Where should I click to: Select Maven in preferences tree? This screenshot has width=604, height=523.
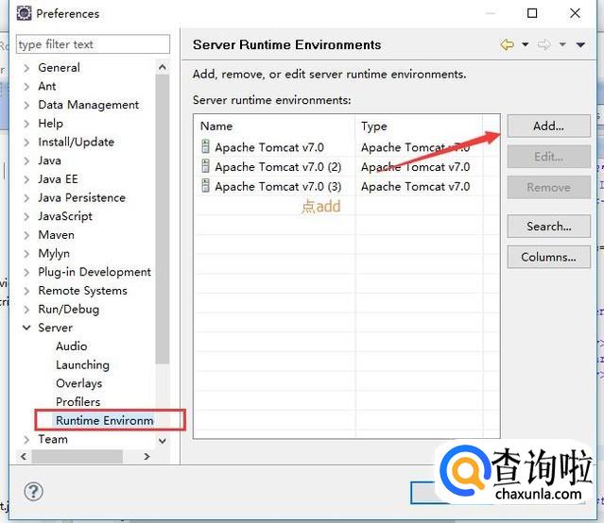(x=56, y=235)
